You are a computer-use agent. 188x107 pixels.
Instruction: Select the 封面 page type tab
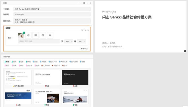click(x=7, y=62)
